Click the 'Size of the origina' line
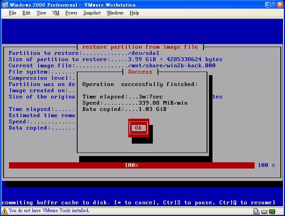Viewport: 285px width, 216px height. [x=42, y=97]
